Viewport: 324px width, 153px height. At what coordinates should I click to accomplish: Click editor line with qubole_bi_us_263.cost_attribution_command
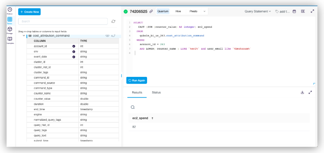click(x=172, y=36)
